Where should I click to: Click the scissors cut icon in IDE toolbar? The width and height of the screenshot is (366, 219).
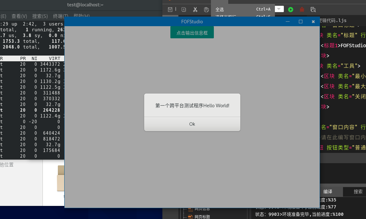(x=195, y=10)
